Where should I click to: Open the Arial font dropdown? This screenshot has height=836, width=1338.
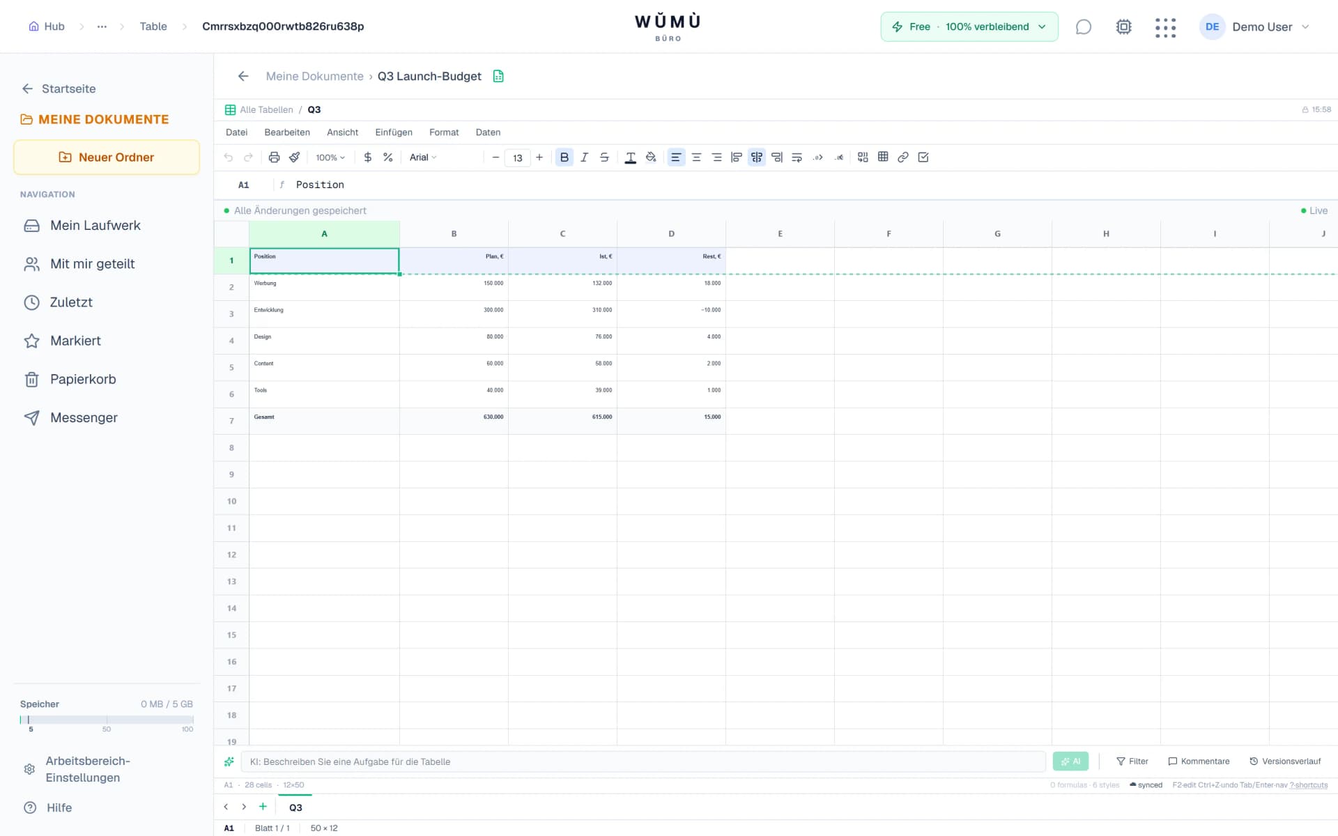click(423, 157)
